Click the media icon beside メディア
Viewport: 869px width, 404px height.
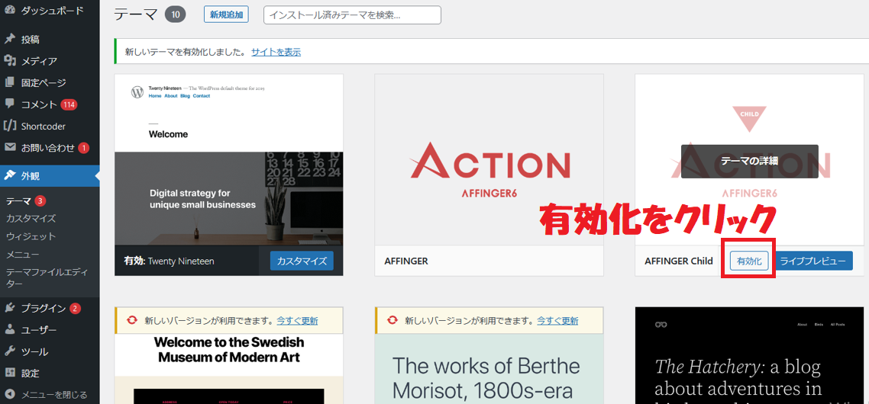coord(9,61)
